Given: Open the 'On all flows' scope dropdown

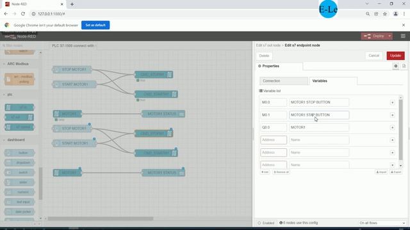Looking at the screenshot, I should click(382, 223).
